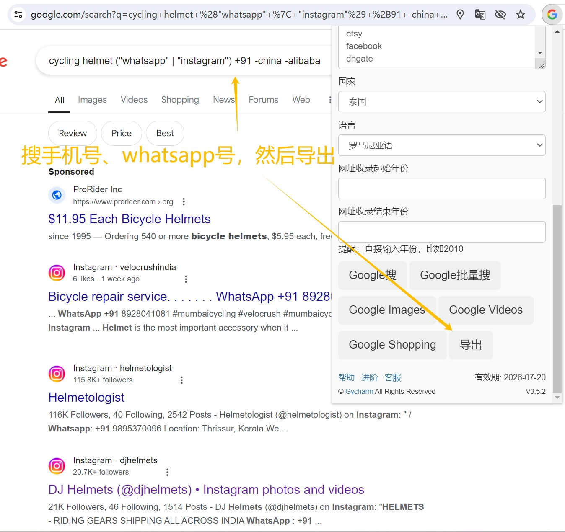The height and width of the screenshot is (532, 565).
Task: Click the Google Images button
Action: pos(386,310)
